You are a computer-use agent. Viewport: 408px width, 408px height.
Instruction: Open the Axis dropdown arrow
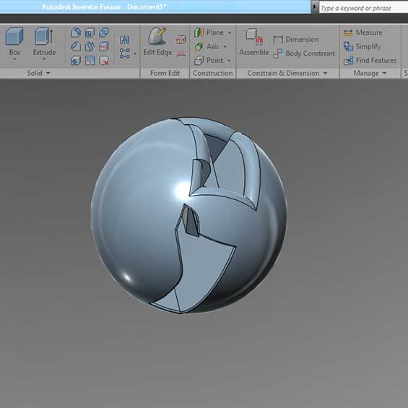(x=225, y=46)
